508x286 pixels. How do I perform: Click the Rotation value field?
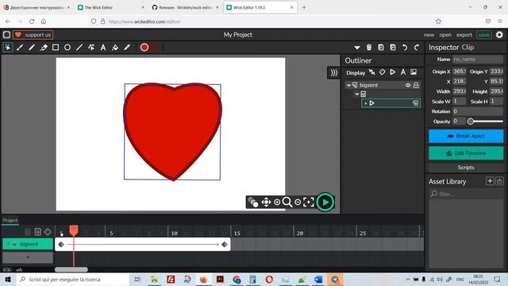(x=478, y=111)
